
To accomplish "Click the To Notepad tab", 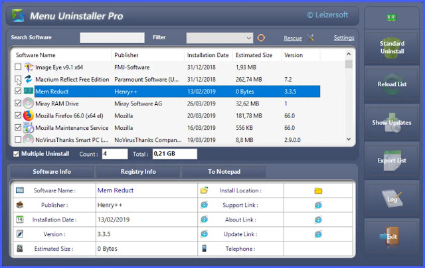I will [224, 172].
